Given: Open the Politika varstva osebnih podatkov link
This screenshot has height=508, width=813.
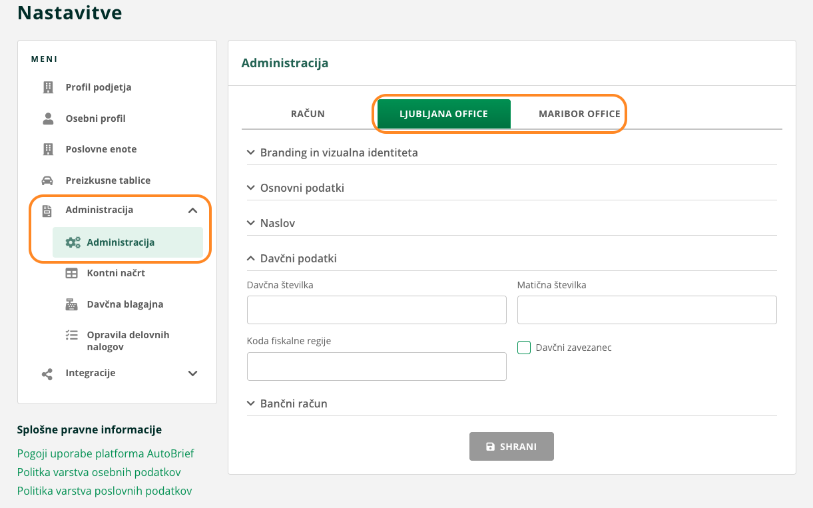Looking at the screenshot, I should pos(99,472).
